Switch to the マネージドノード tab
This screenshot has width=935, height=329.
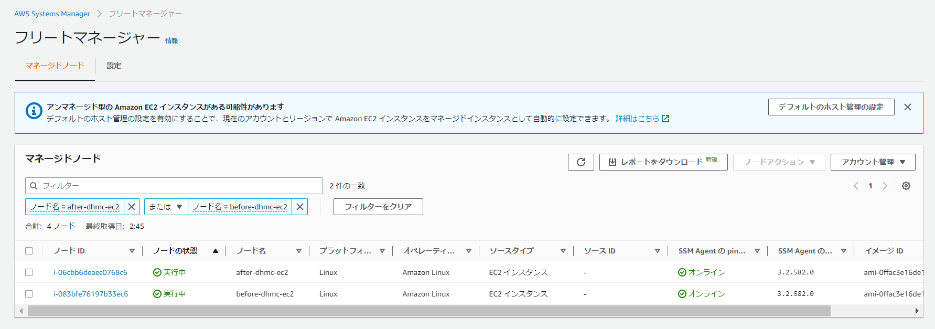click(55, 66)
